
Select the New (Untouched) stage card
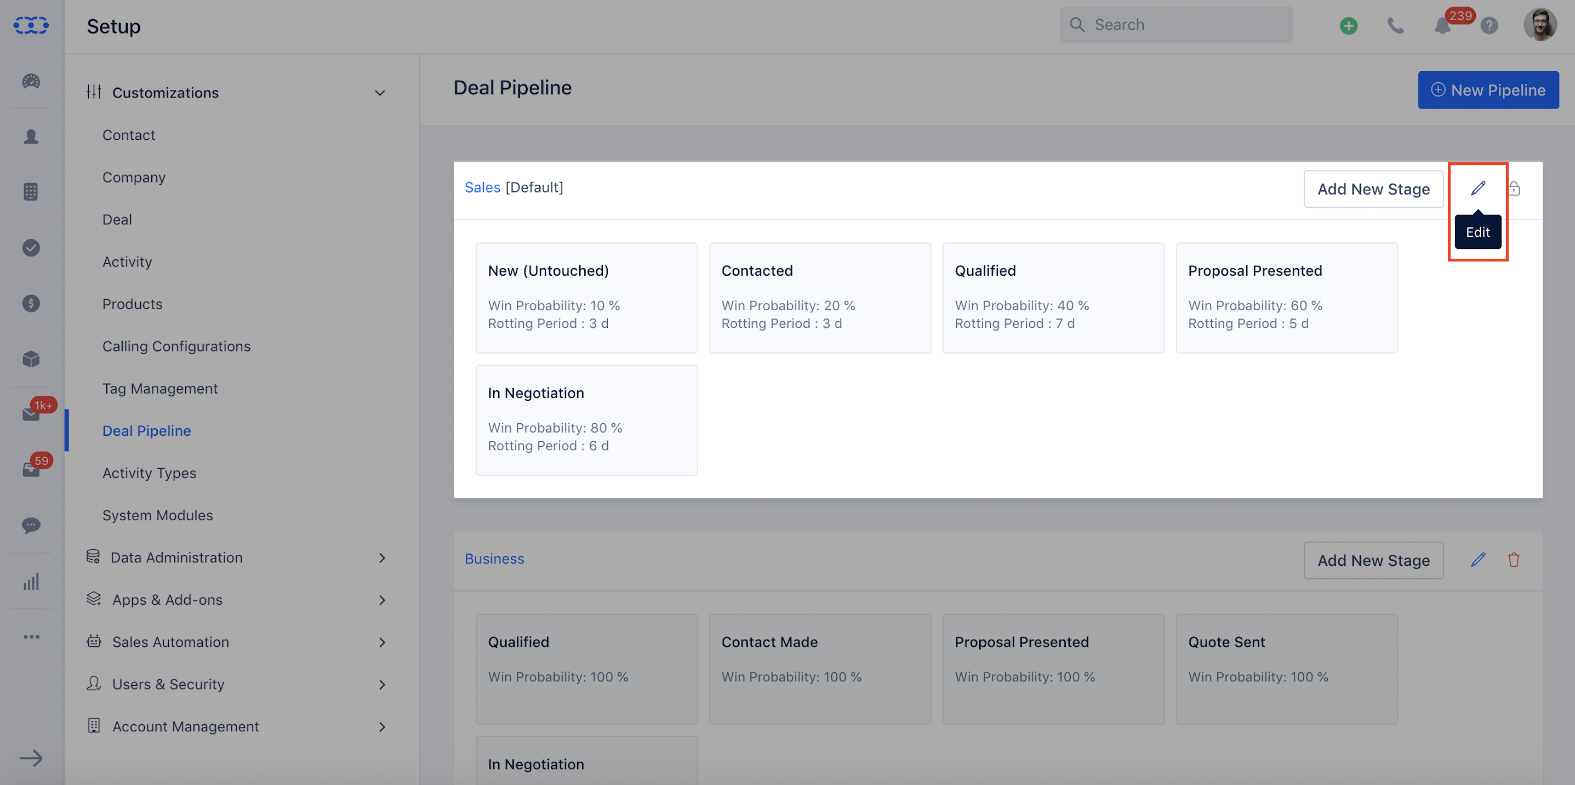pyautogui.click(x=586, y=297)
